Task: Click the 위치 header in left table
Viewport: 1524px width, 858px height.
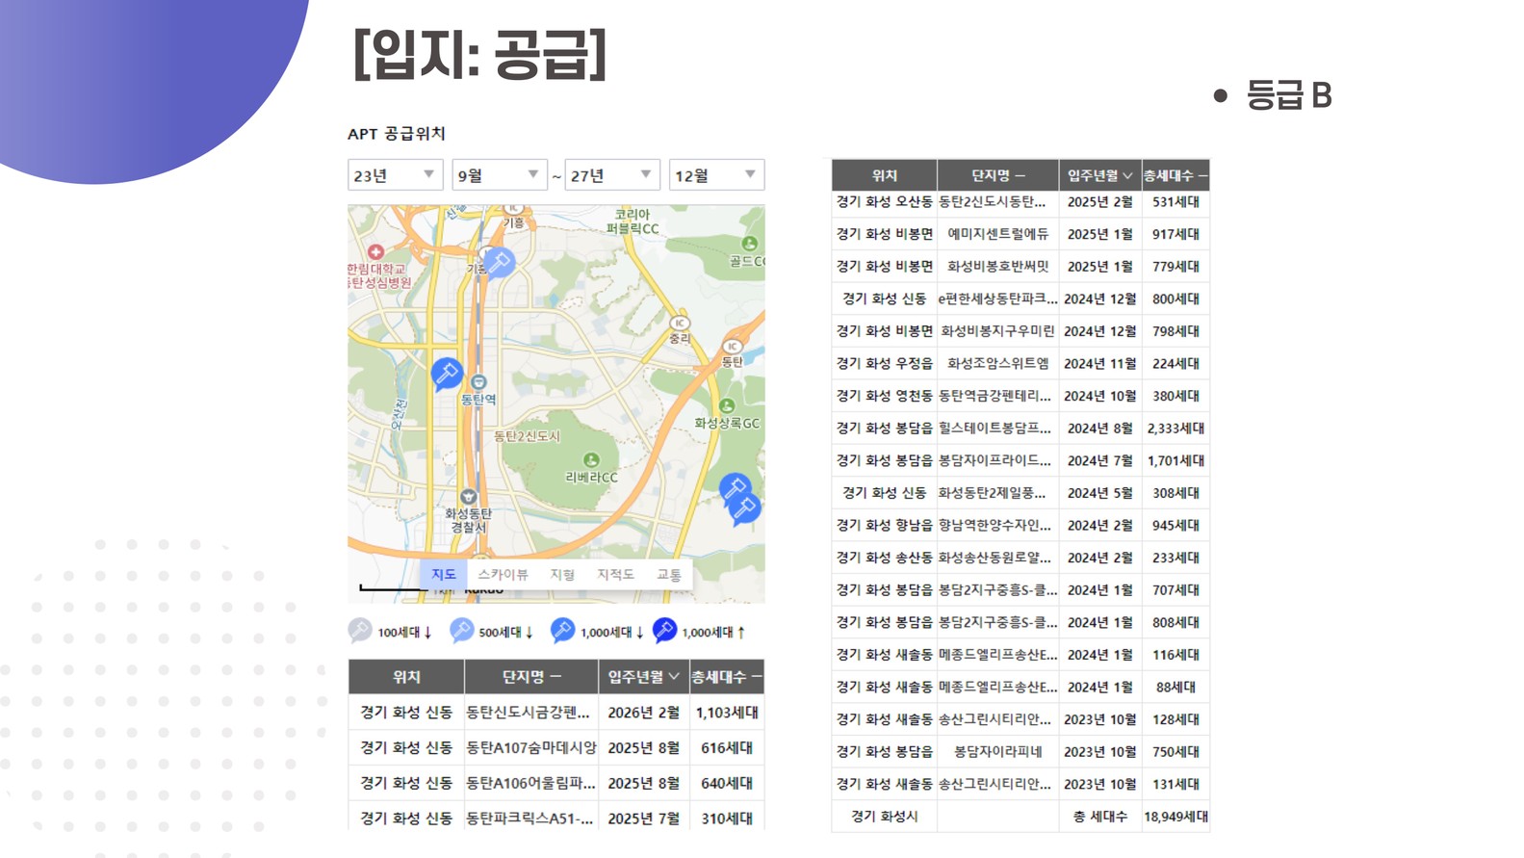Action: tap(406, 677)
